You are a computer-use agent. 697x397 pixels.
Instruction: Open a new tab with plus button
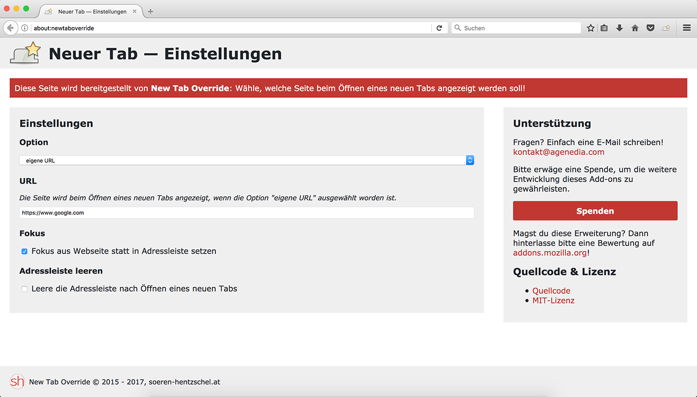pyautogui.click(x=151, y=12)
